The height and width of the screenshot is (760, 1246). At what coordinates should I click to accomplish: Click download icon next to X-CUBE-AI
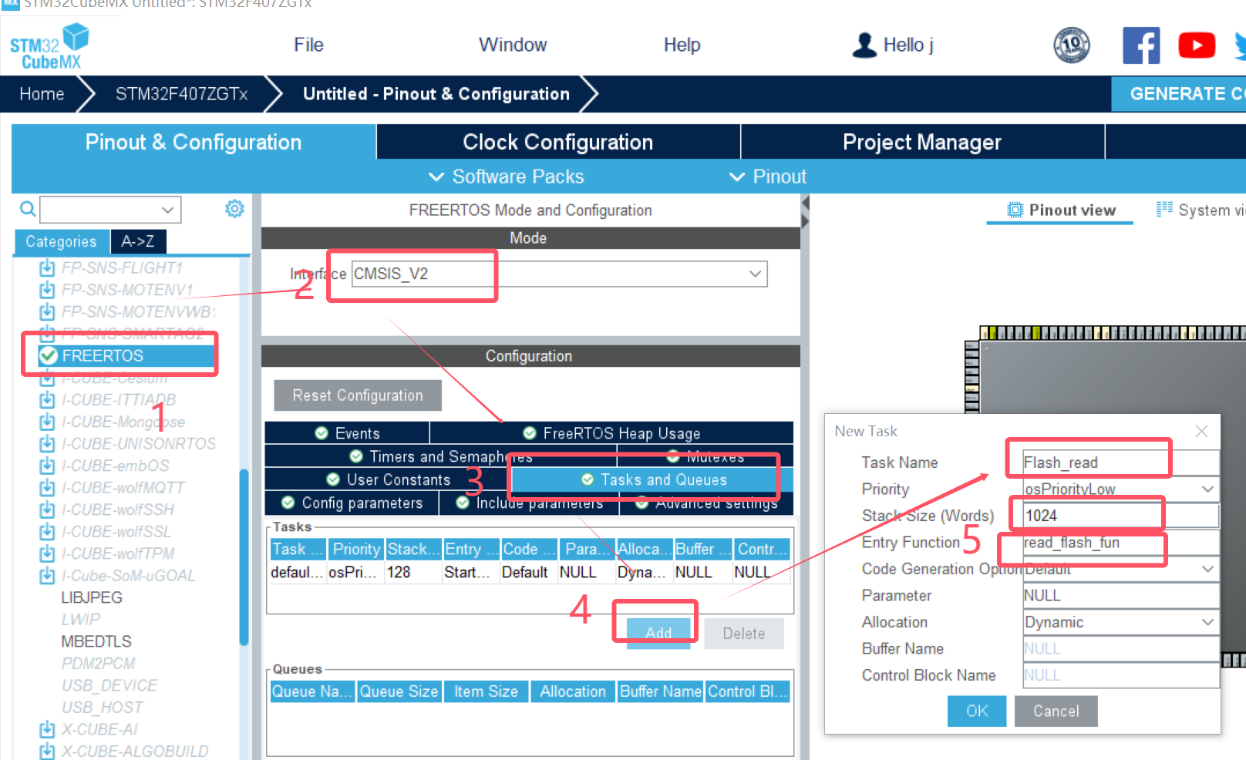[x=47, y=729]
